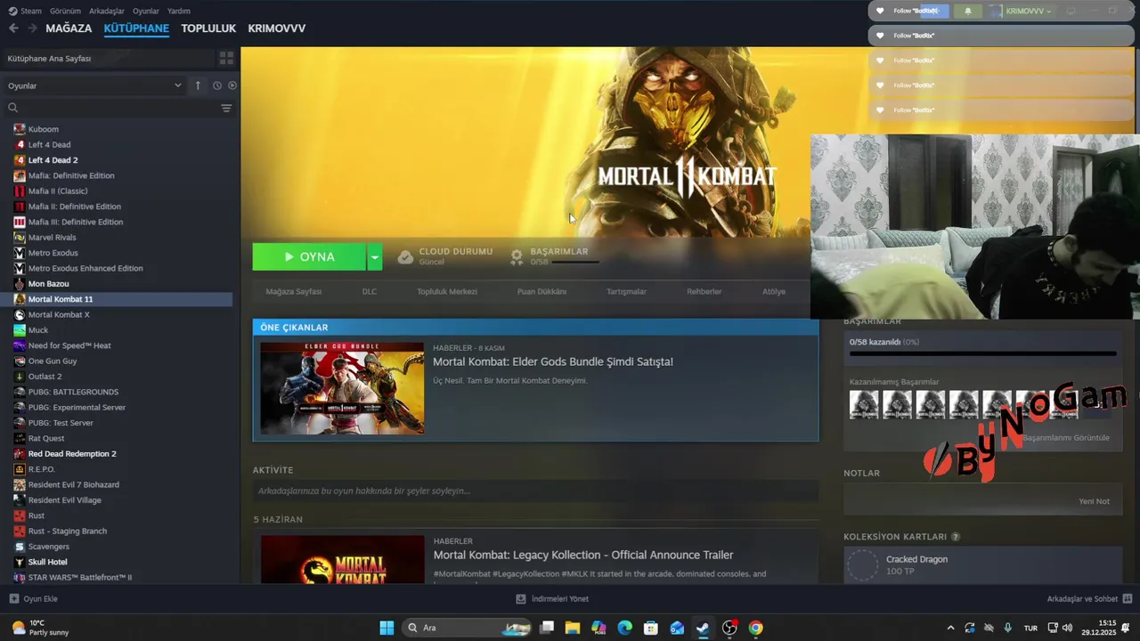Click the sort ascending arrow icon
Image resolution: width=1140 pixels, height=641 pixels.
point(198,85)
